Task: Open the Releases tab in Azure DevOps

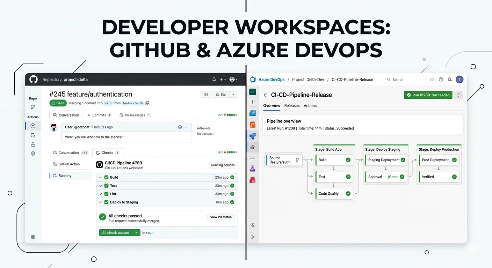Action: click(292, 106)
